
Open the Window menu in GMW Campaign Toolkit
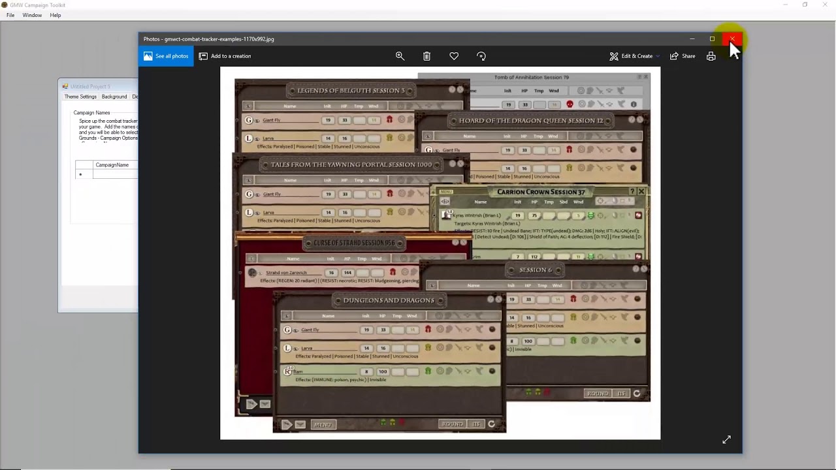[32, 15]
